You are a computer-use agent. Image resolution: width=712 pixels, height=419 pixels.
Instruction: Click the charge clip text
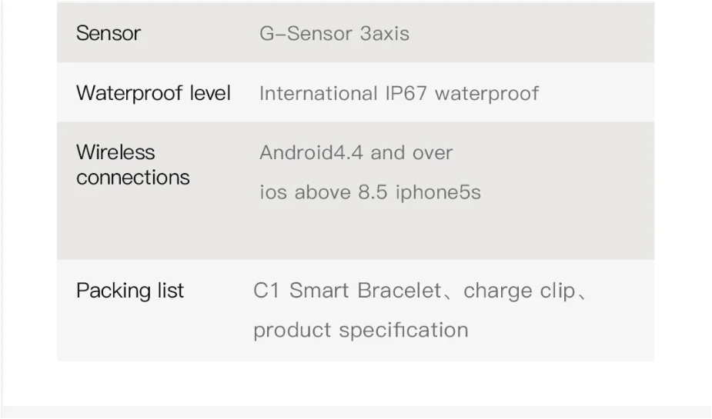tap(520, 291)
